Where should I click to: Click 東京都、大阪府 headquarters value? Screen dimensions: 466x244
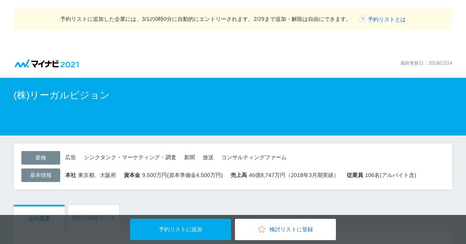97,175
